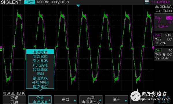Click the M 10.0ms timebase readout
The image size is (173, 104).
[x=43, y=2]
